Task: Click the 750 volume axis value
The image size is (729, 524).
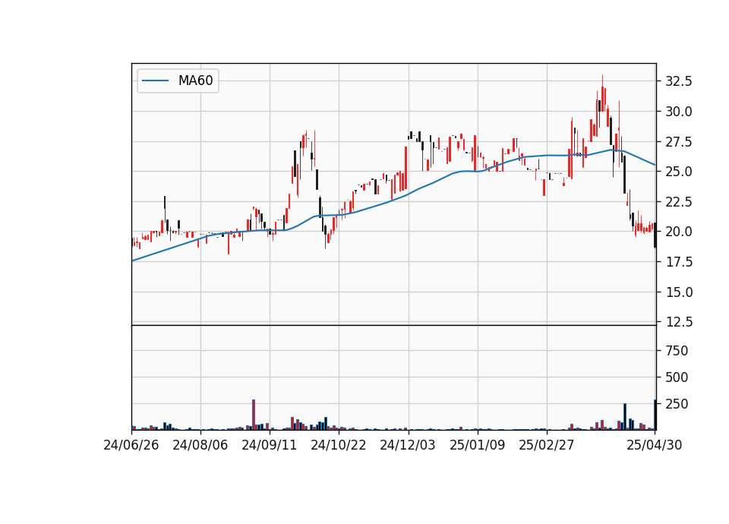Action: click(x=677, y=351)
